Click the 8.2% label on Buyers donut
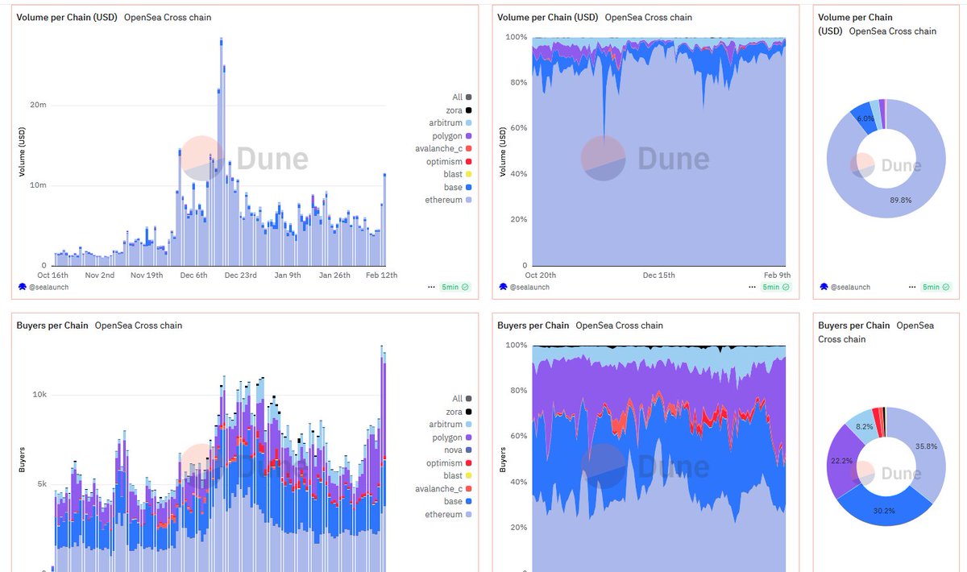Screen dimensions: 967x572 point(864,429)
